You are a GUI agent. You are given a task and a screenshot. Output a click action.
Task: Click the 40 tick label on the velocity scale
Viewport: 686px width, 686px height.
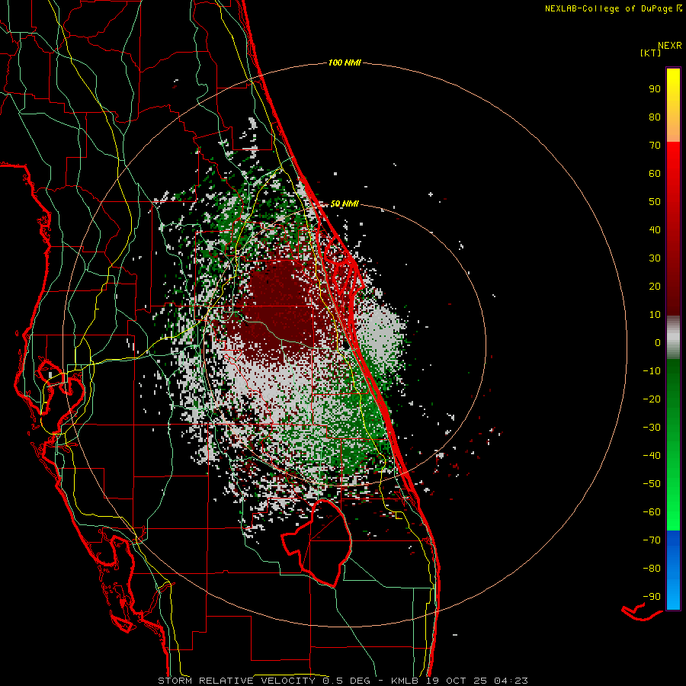point(655,230)
